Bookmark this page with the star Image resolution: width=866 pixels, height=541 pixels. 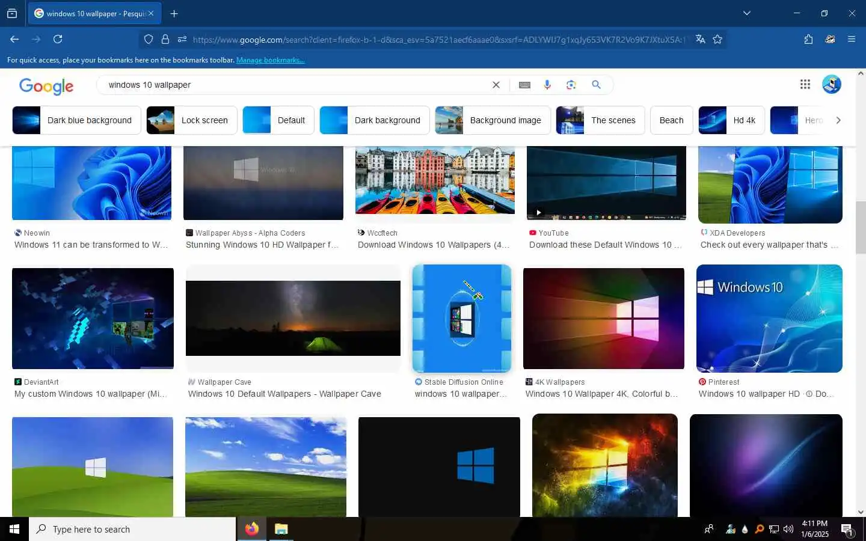click(x=717, y=39)
